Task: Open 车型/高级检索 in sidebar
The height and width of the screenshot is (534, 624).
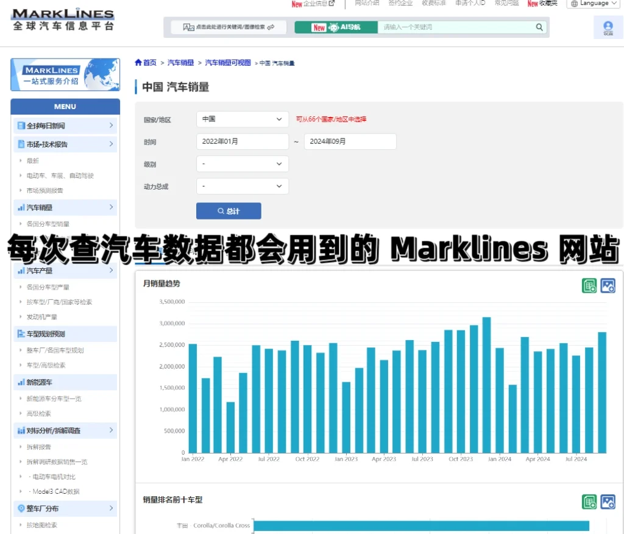Action: click(x=46, y=365)
